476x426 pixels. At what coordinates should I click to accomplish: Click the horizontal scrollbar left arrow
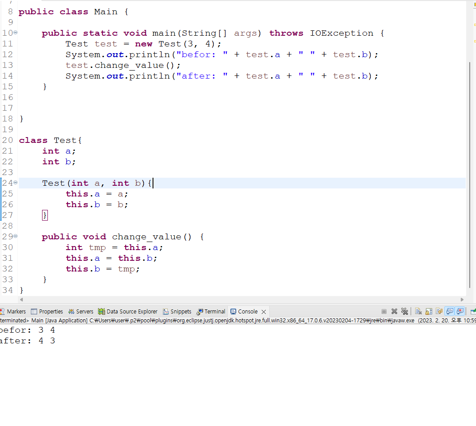[x=21, y=300]
